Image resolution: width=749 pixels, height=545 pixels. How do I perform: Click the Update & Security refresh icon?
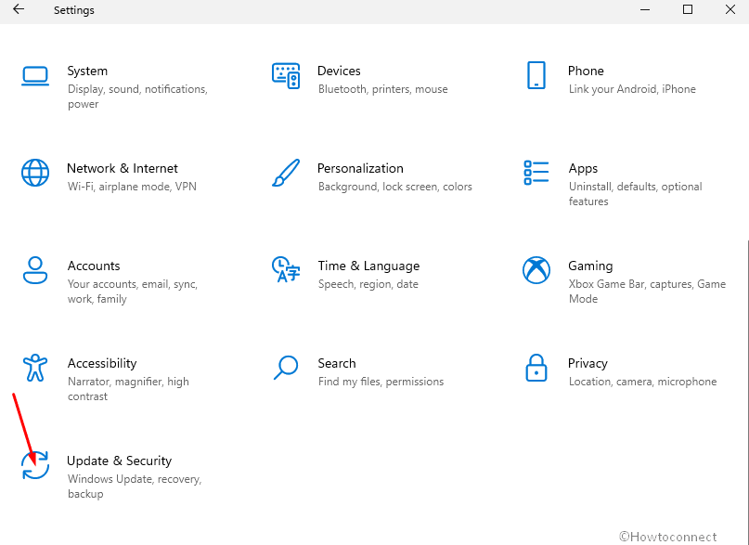pos(35,465)
